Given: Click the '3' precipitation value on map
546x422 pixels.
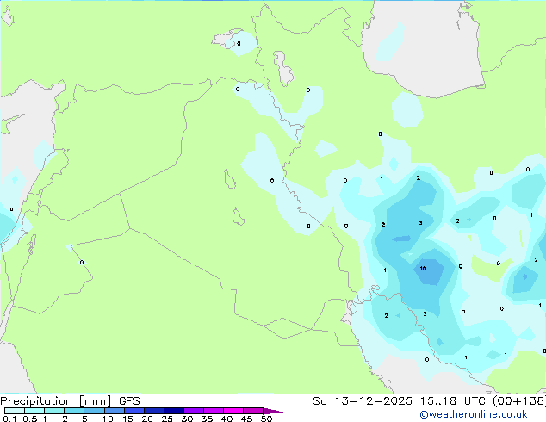Looking at the screenshot, I should tap(420, 223).
